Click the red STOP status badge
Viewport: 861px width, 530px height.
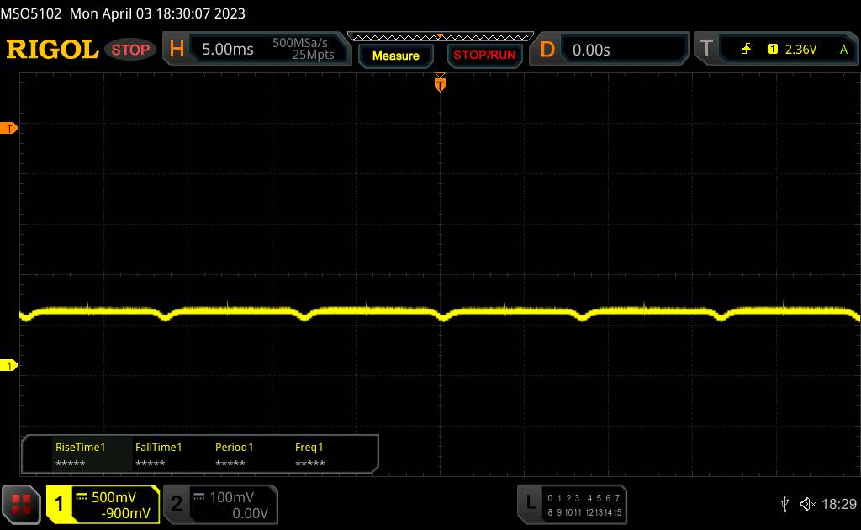[130, 50]
